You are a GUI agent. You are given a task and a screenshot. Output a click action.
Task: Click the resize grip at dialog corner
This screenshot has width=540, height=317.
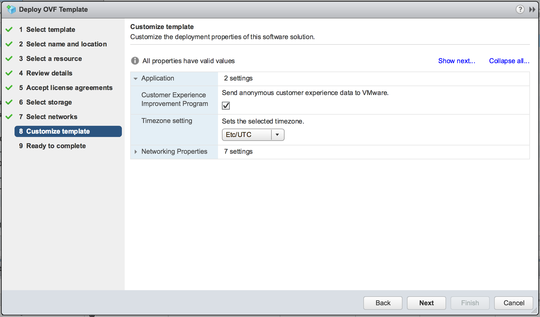(x=534, y=311)
